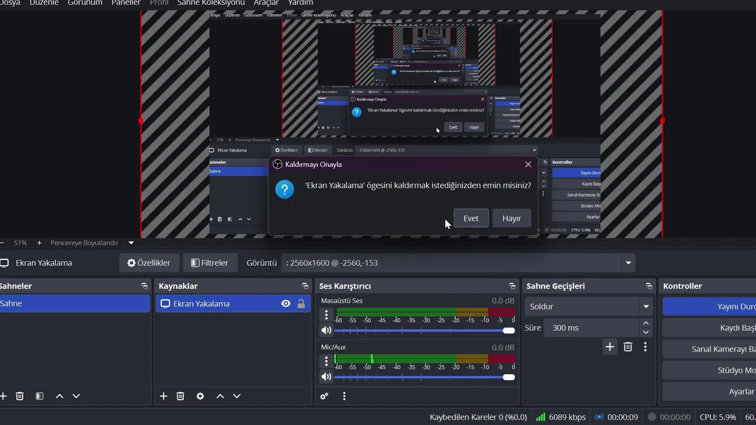The width and height of the screenshot is (756, 425).
Task: Increase Süre duration with up arrow
Action: coord(646,323)
